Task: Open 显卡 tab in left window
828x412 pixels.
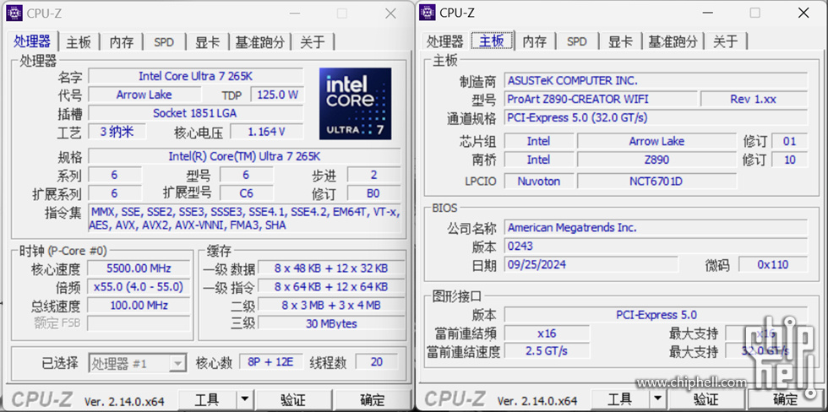Action: tap(208, 42)
